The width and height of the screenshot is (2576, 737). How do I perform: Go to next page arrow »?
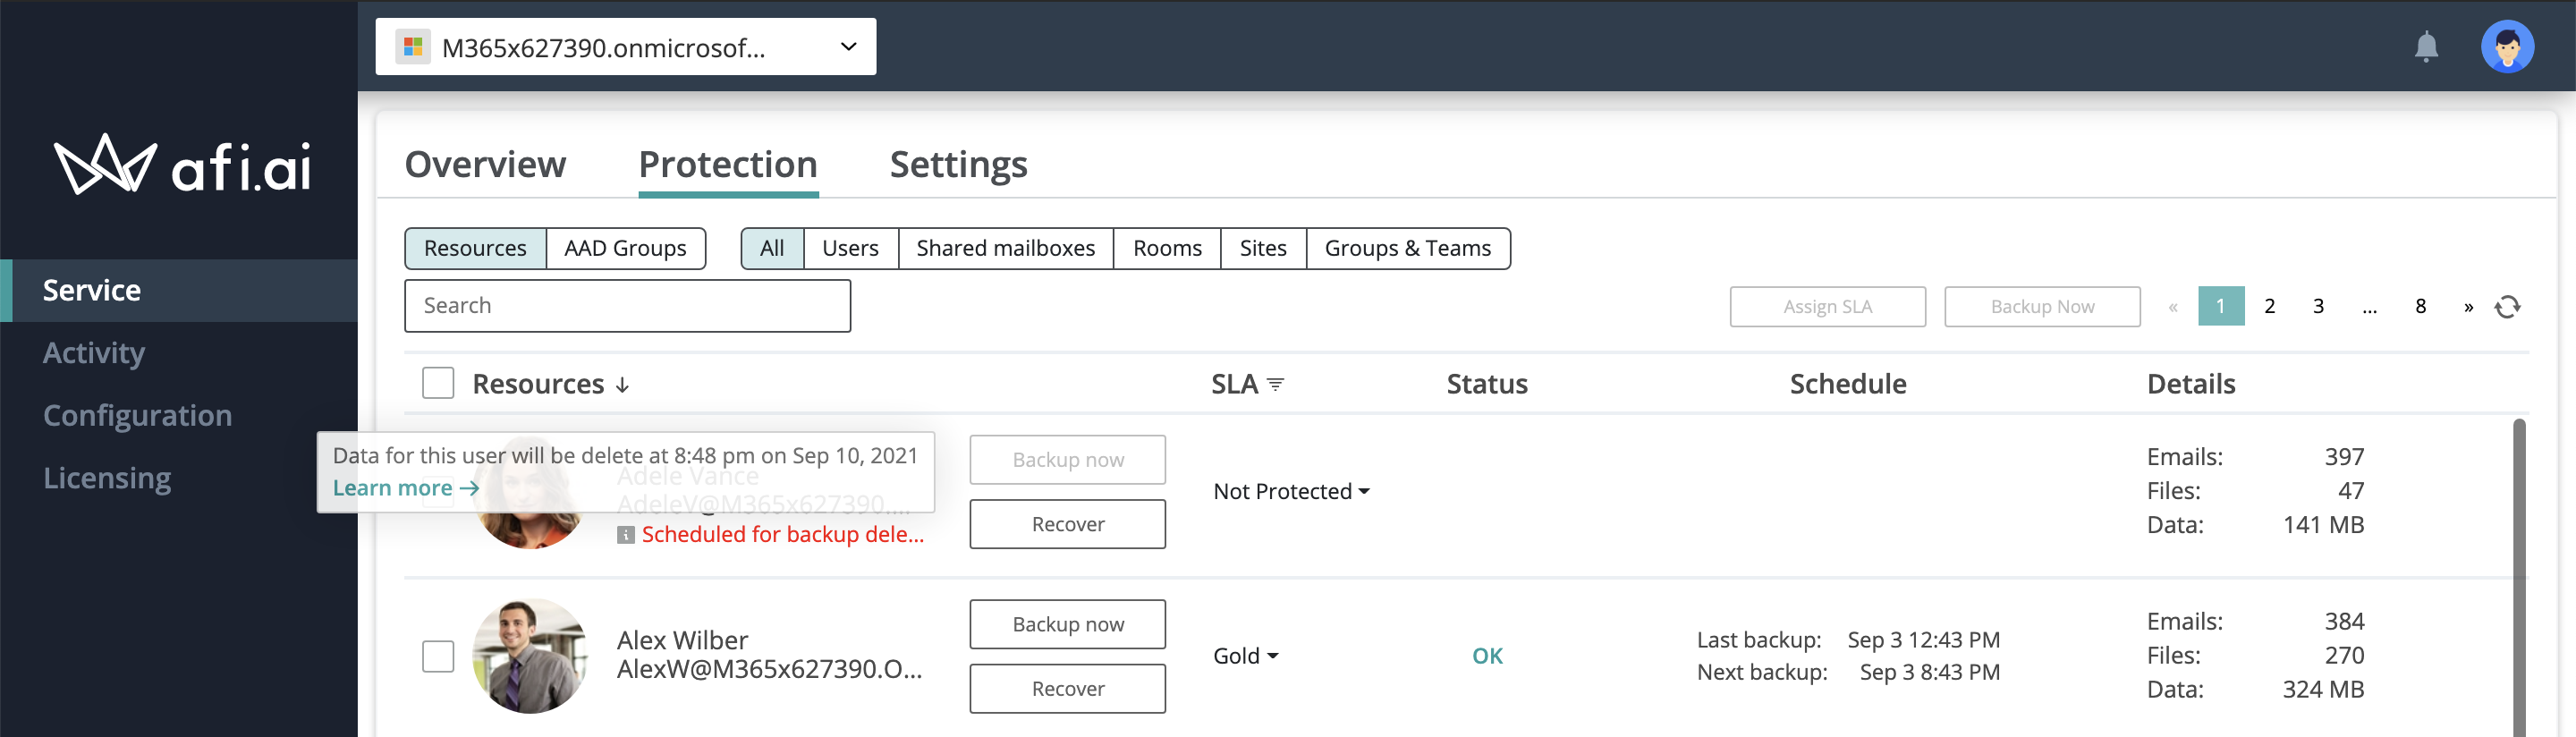tap(2468, 307)
